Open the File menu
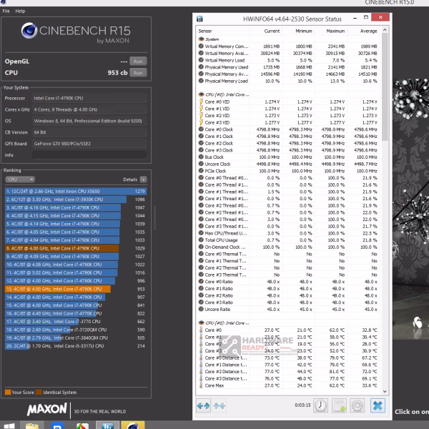This screenshot has height=429, width=429. point(6,11)
